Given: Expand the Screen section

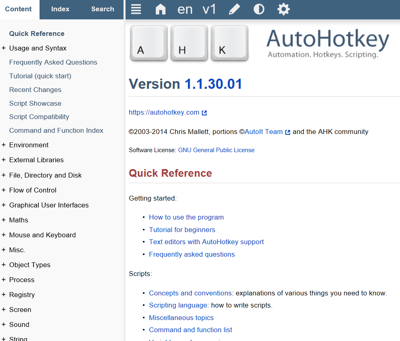Looking at the screenshot, I should point(4,310).
